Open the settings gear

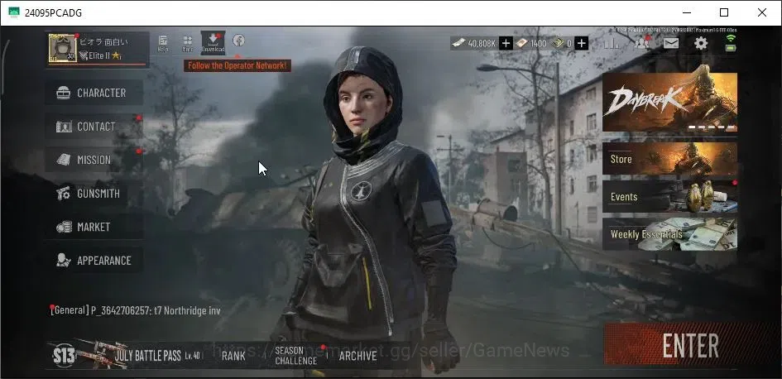(x=701, y=43)
